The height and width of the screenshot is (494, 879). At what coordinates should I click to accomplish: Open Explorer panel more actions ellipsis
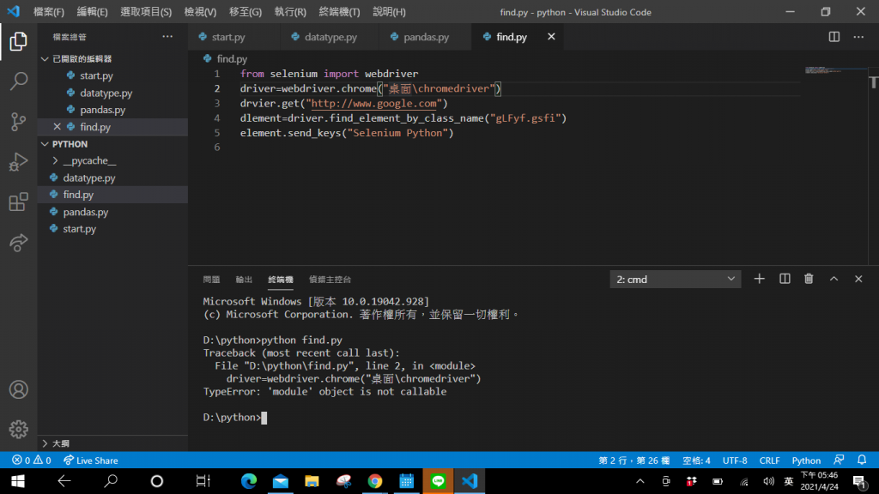[167, 37]
